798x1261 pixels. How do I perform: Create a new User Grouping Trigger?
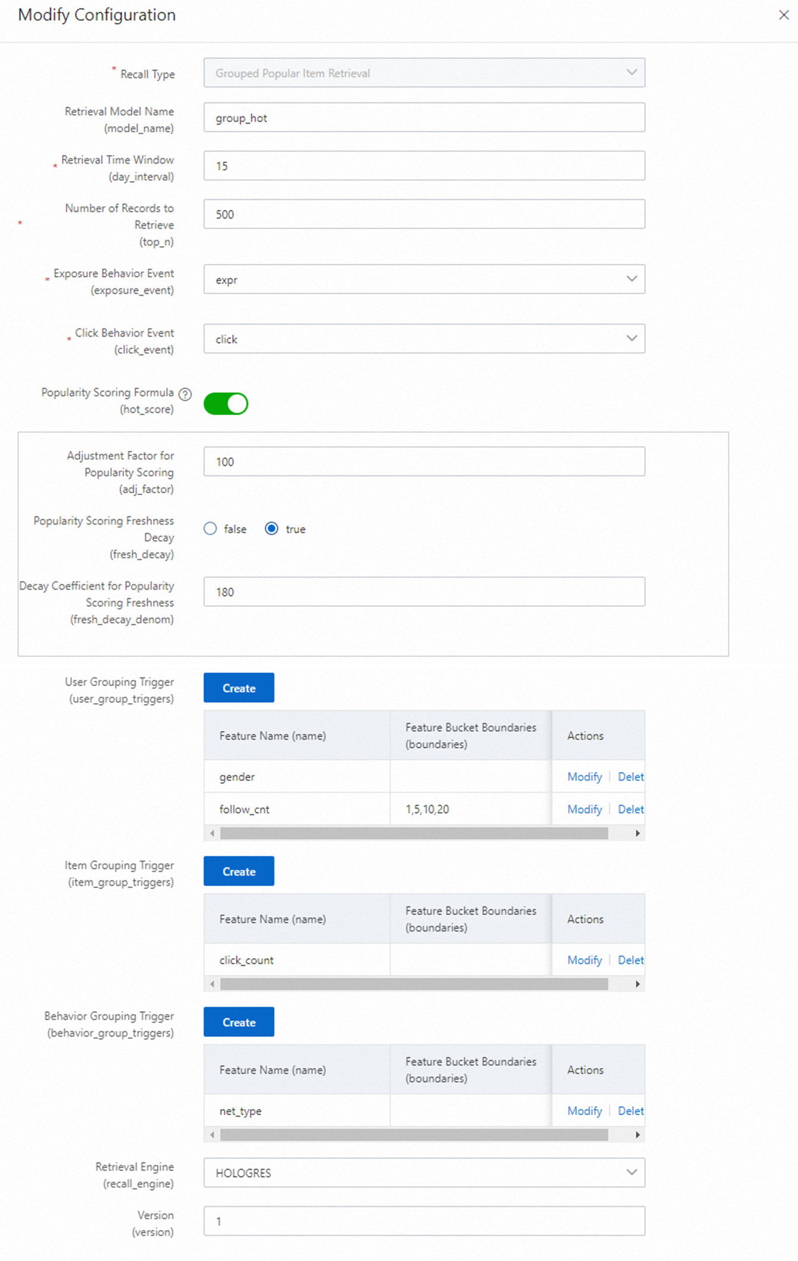tap(239, 688)
